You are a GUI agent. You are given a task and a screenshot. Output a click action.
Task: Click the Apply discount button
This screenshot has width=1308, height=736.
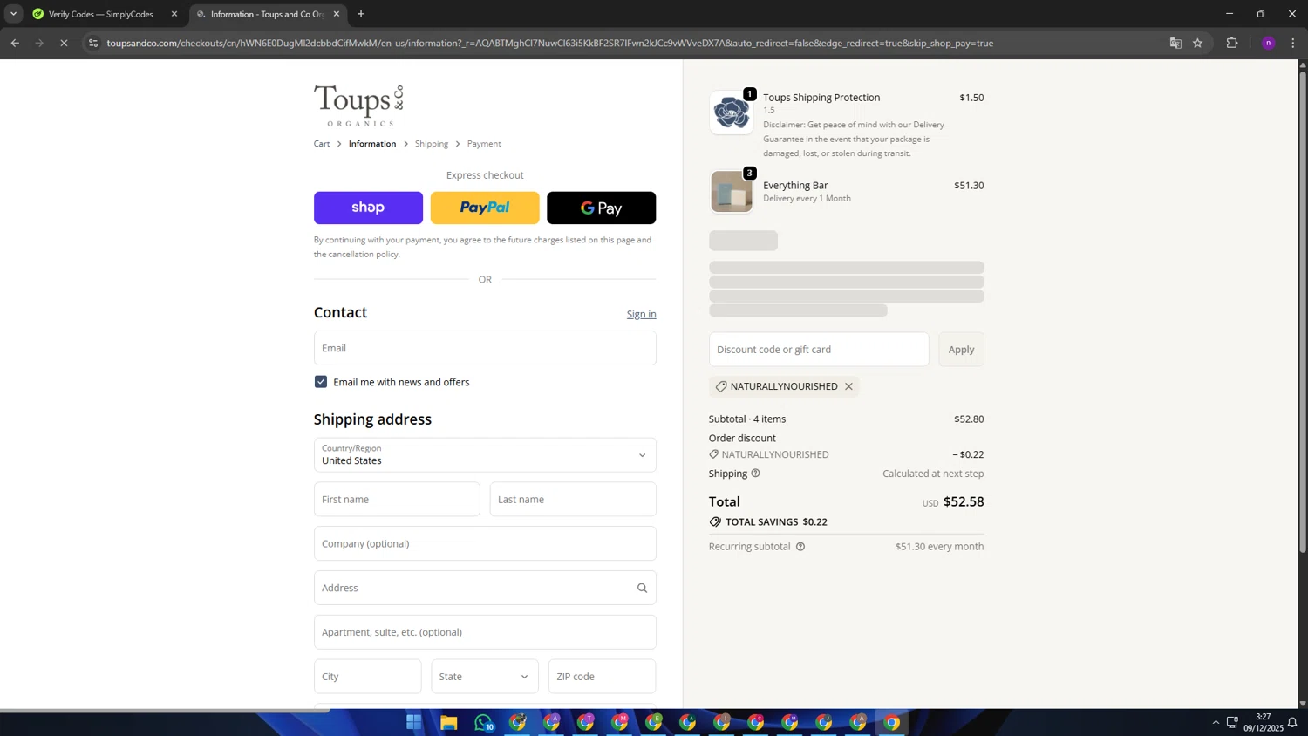click(x=961, y=350)
